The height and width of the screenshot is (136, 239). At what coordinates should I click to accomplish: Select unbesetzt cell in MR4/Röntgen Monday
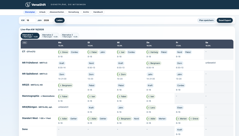point(63,107)
